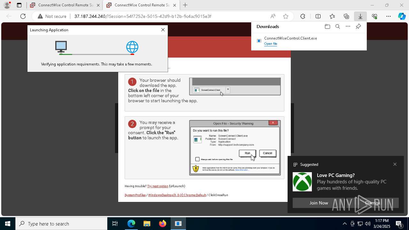Viewport: 409px width, 230px height.
Task: Open more options in Downloads panel
Action: point(348,27)
